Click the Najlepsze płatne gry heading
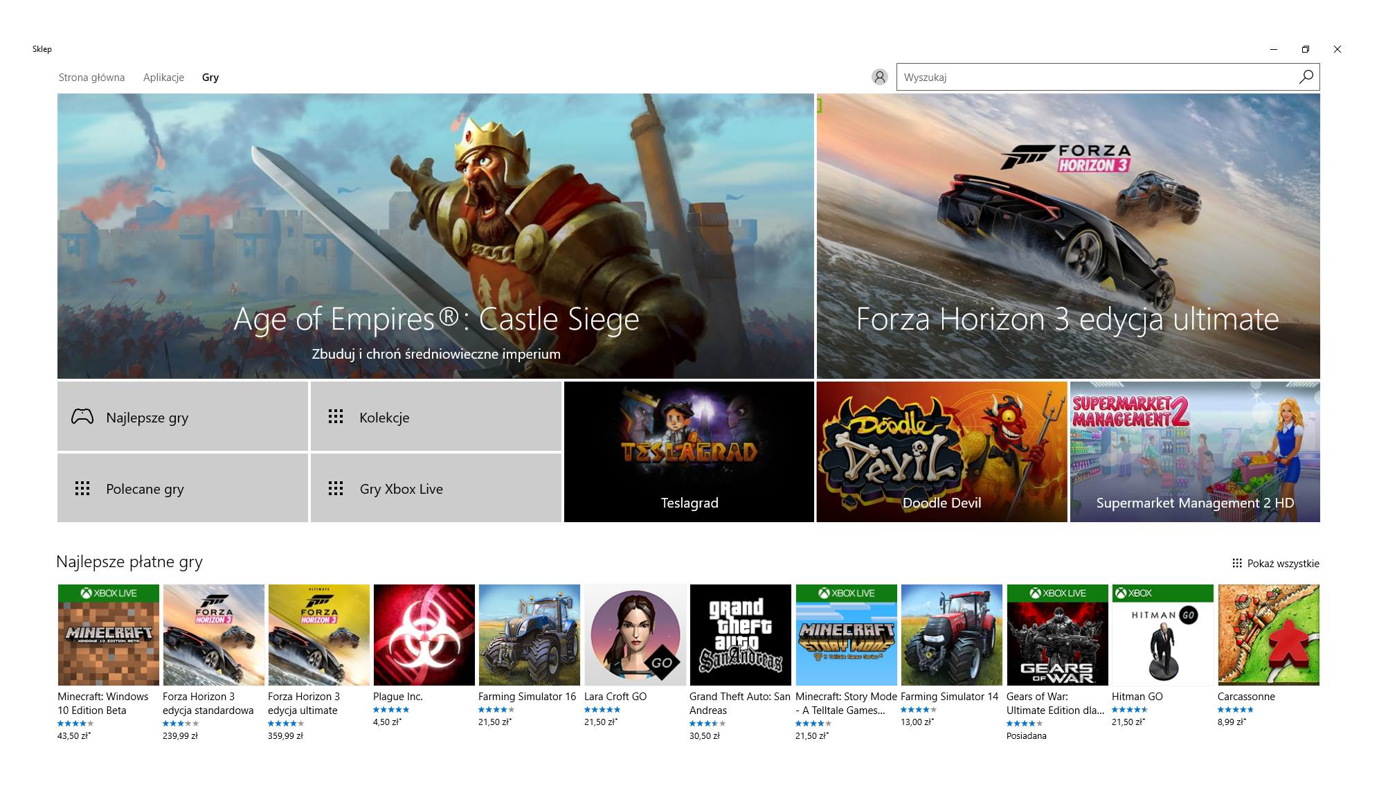 [x=129, y=562]
